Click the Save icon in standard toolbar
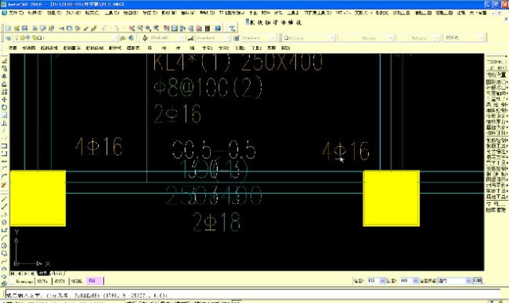The image size is (509, 303). [25, 29]
